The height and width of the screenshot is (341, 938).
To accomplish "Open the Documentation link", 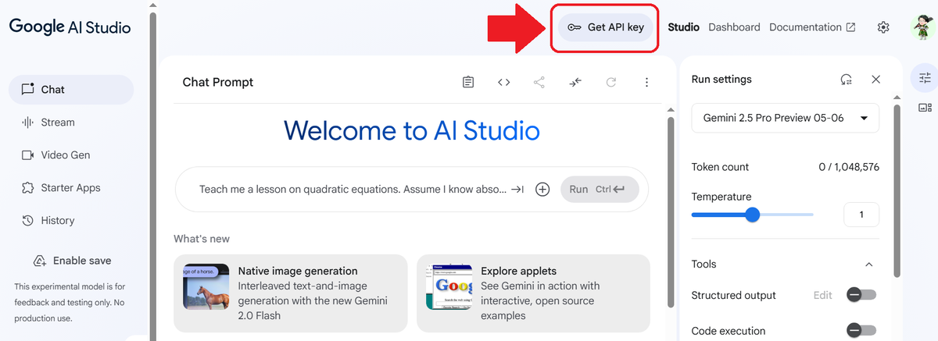I will coord(812,27).
